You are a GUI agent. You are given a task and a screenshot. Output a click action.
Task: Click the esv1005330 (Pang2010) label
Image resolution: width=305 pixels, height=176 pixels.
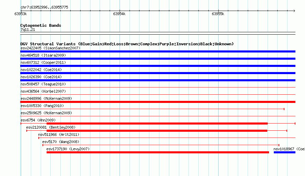click(x=42, y=106)
